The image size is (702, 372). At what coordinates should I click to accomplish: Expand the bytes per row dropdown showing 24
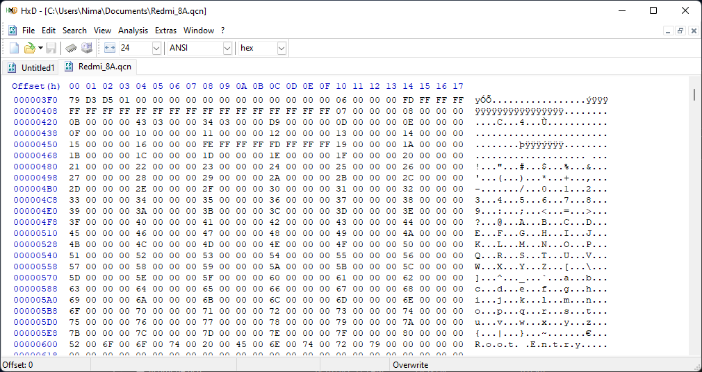[x=156, y=48]
